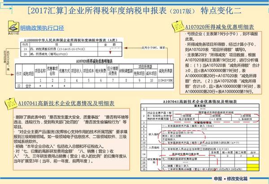269x184 pixels.
Task: Select the slide title 企业所得税年度纳税申报表
Action: point(117,11)
